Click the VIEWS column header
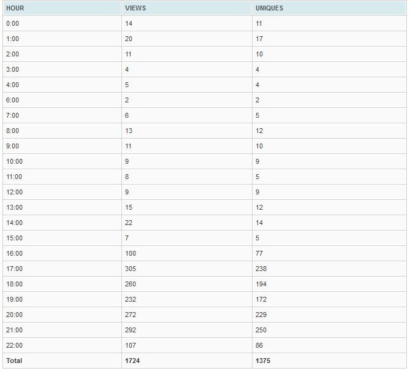This screenshot has width=410, height=371. (187, 8)
